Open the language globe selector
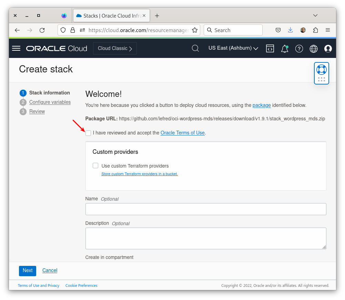Screen dimensions: 345x300 313,49
